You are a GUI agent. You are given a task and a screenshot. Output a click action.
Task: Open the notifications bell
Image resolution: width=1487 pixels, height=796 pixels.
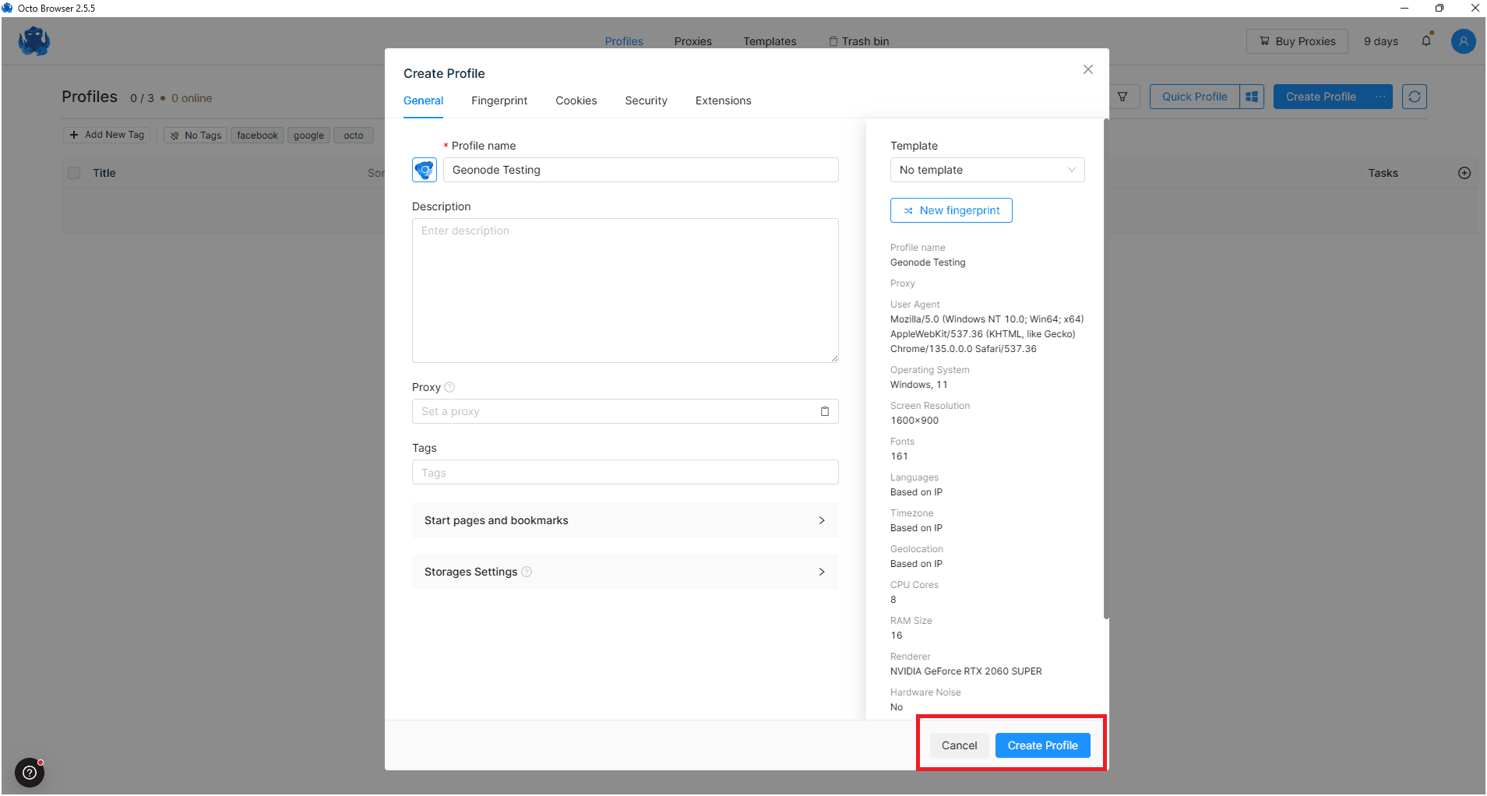pos(1427,41)
